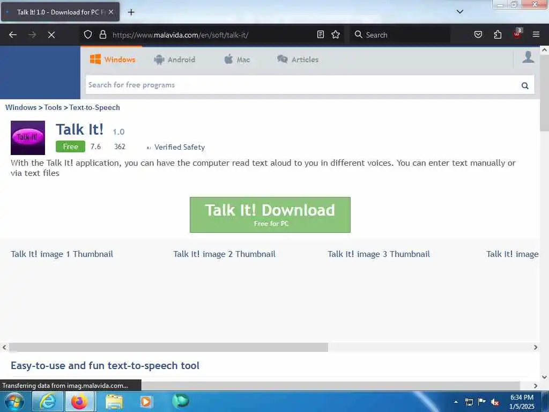Open the tracking protection shield icon
Image resolution: width=549 pixels, height=412 pixels.
point(88,34)
